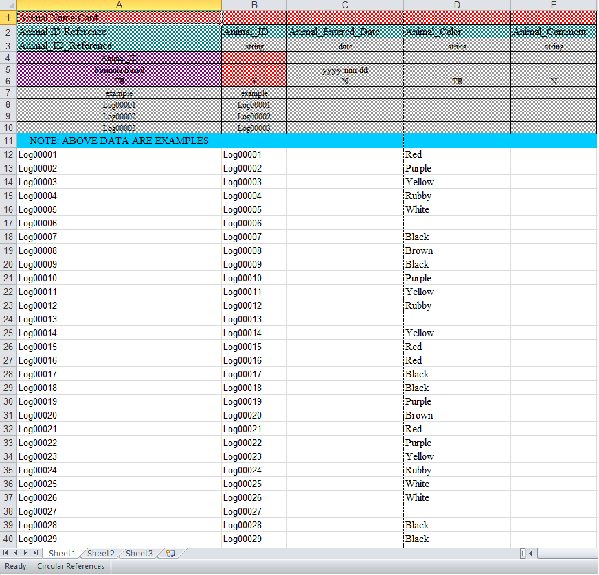Select row 11 header
This screenshot has height=575, width=599.
8,141
